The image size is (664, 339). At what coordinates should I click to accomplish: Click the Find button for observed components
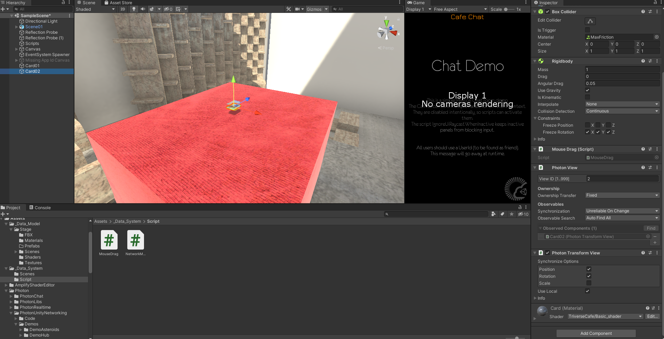tap(651, 228)
